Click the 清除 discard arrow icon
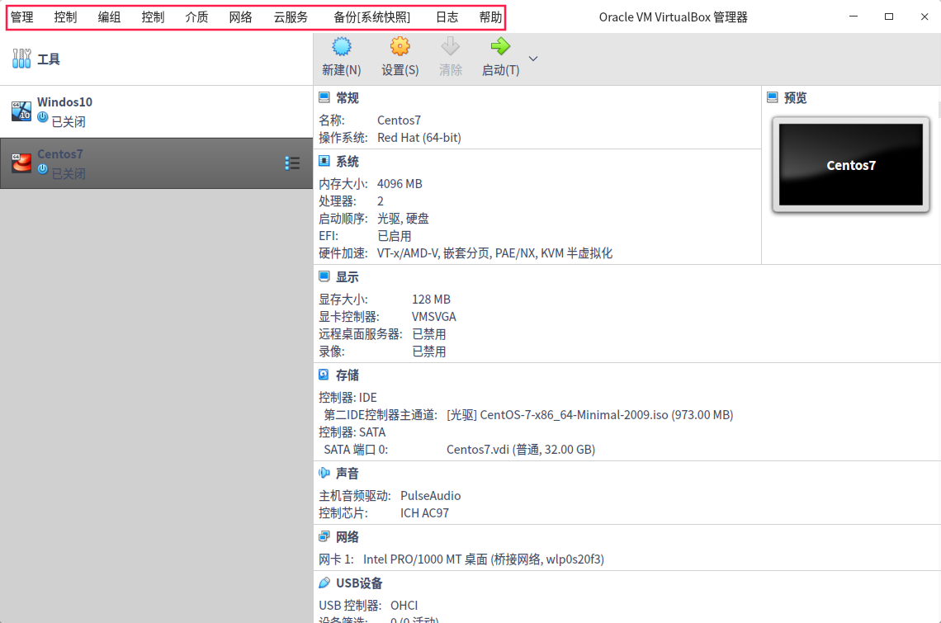941x623 pixels. [x=450, y=47]
